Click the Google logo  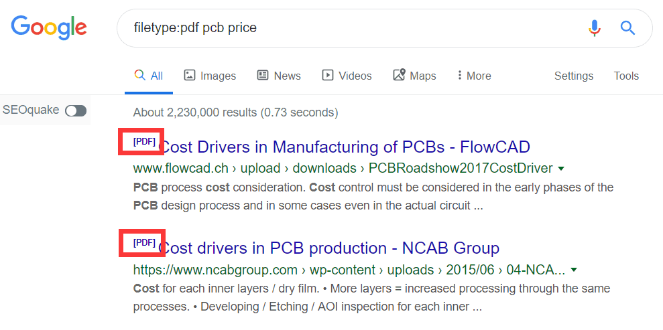49,27
